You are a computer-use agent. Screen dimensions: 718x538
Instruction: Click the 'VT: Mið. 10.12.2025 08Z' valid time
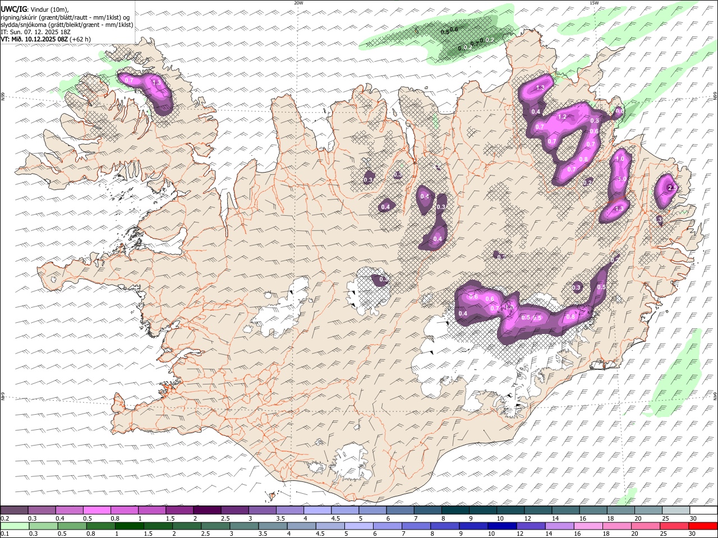tap(34, 39)
